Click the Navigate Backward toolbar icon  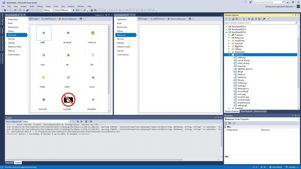[x=5, y=10]
